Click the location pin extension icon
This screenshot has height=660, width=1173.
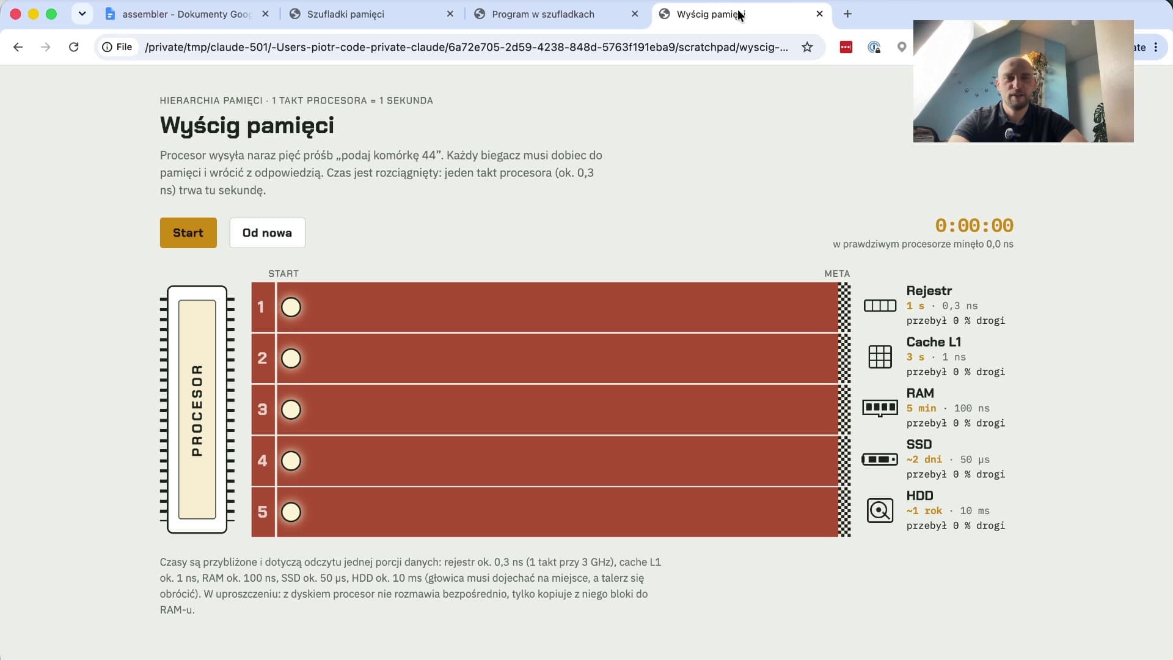902,47
